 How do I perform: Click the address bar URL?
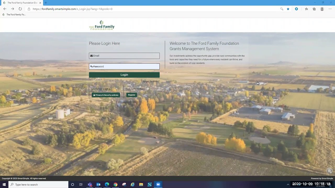click(x=72, y=9)
